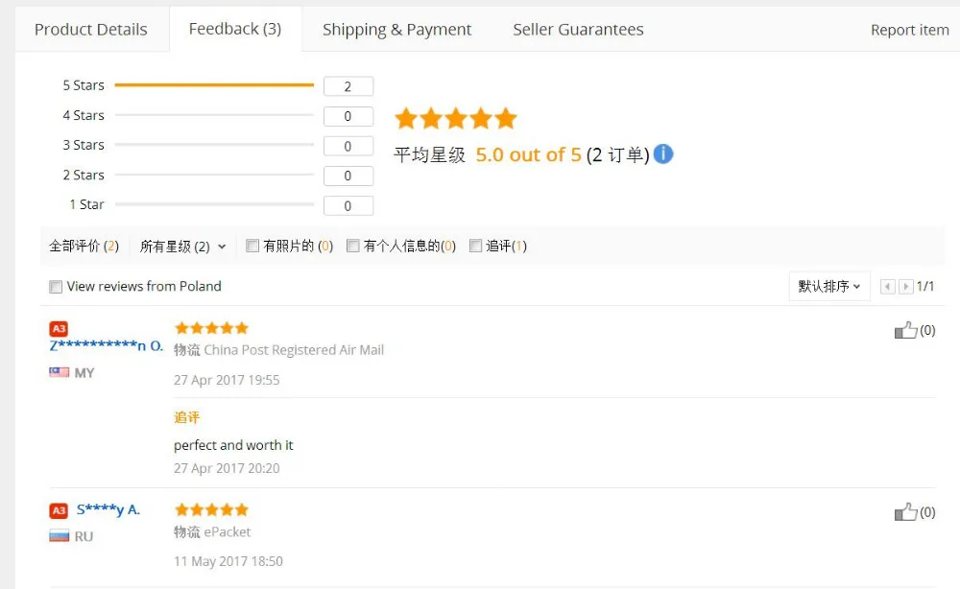The width and height of the screenshot is (960, 589).
Task: Open reviewer Z***n O.'s profile link
Action: point(107,345)
